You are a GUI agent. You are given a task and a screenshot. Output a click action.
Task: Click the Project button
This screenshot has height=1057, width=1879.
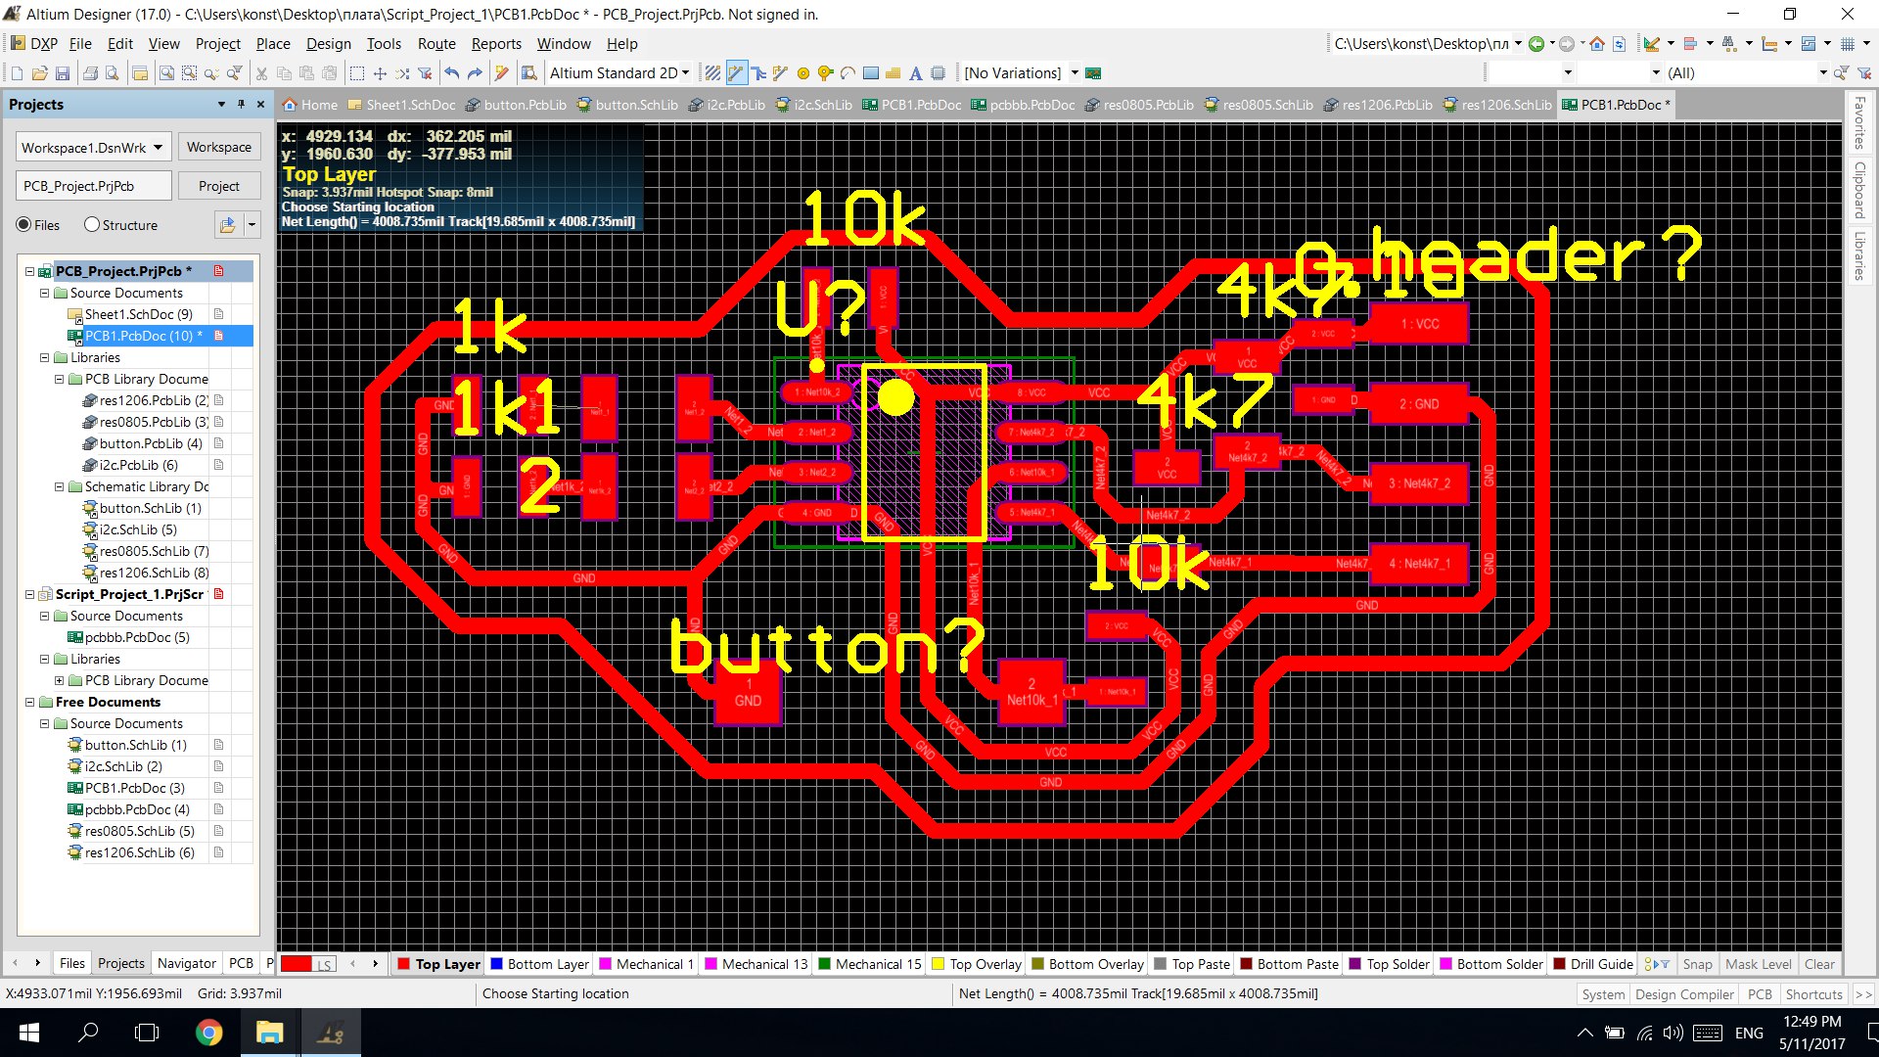pyautogui.click(x=219, y=186)
